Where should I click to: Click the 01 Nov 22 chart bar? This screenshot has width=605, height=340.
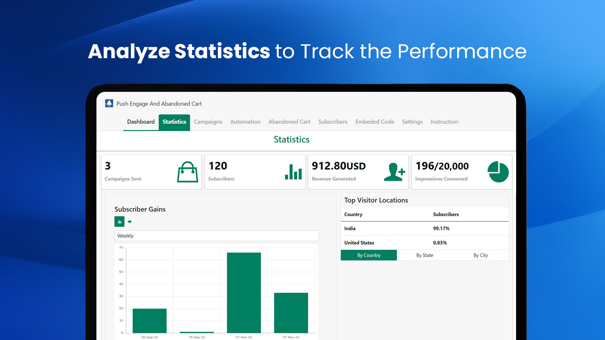tap(244, 293)
